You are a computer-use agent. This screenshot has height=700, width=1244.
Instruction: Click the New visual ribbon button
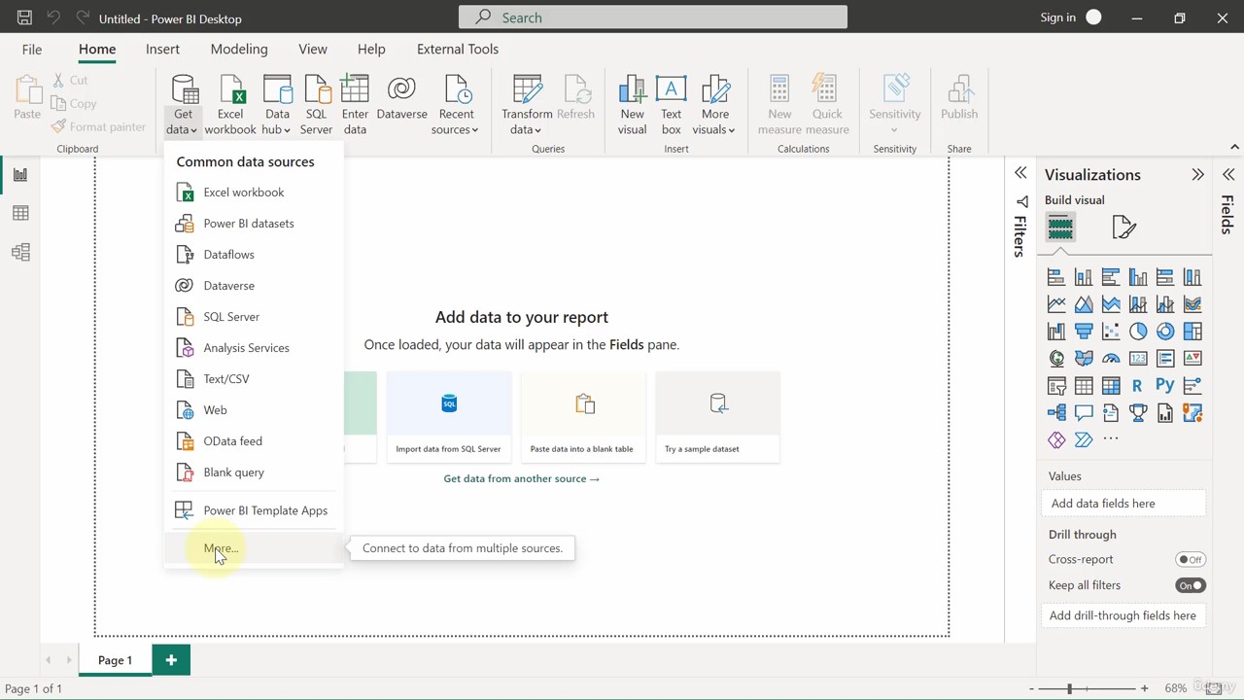tap(632, 105)
